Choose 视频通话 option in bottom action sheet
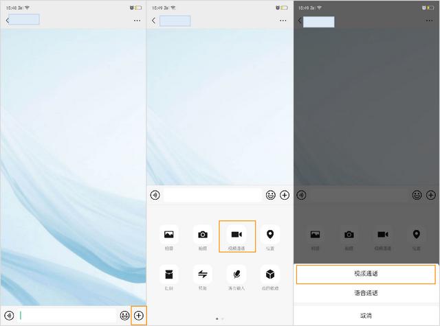 (x=366, y=274)
